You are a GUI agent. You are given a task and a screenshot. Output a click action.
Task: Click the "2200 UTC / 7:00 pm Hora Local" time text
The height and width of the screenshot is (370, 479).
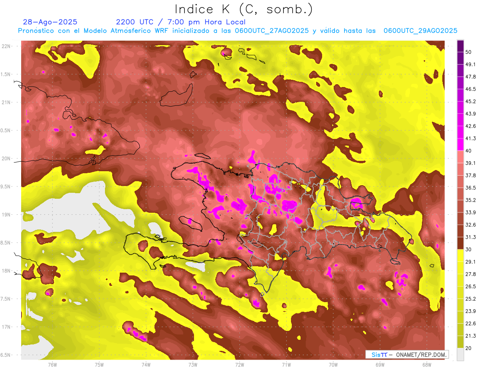click(180, 22)
